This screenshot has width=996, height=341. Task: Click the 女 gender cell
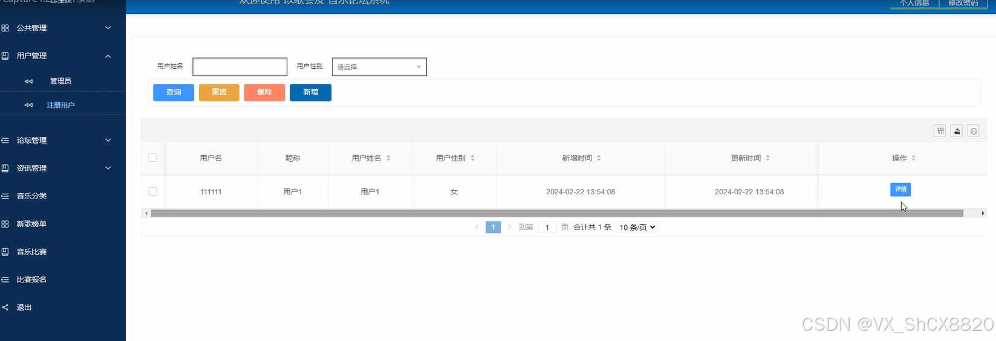point(454,192)
